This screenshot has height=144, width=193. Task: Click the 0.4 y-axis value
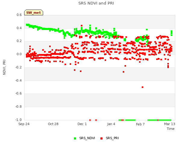[19, 28]
